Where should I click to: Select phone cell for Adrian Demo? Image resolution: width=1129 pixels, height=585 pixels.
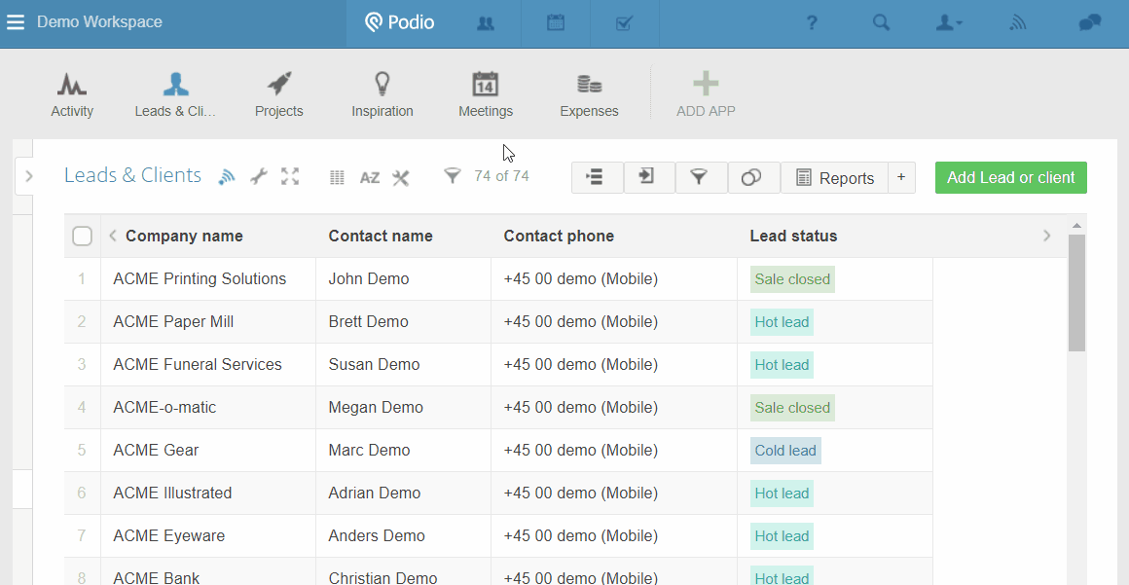tap(614, 493)
